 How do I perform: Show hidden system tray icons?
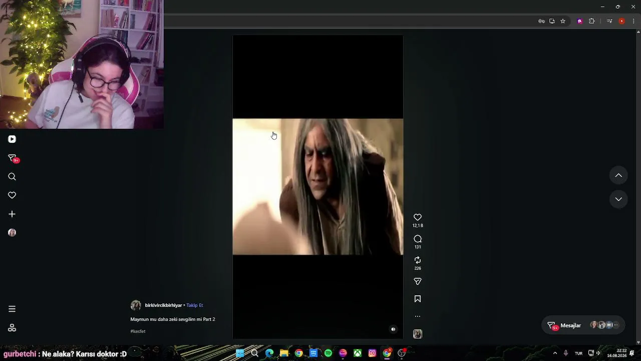pos(555,353)
